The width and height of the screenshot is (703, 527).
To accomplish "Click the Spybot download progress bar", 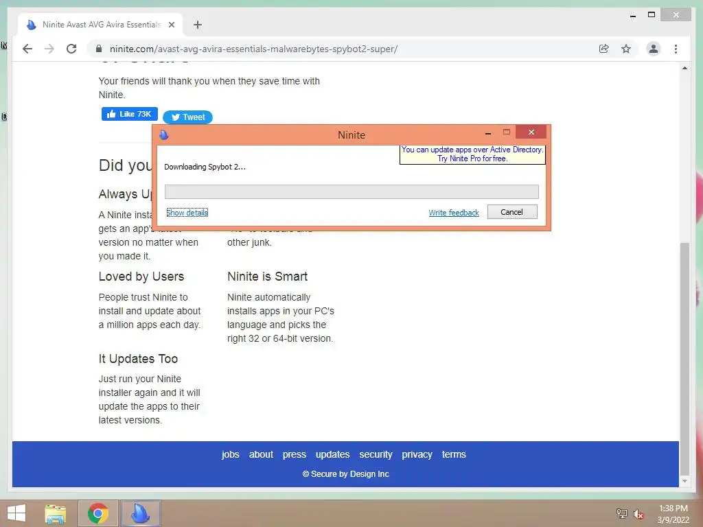I will click(x=351, y=192).
